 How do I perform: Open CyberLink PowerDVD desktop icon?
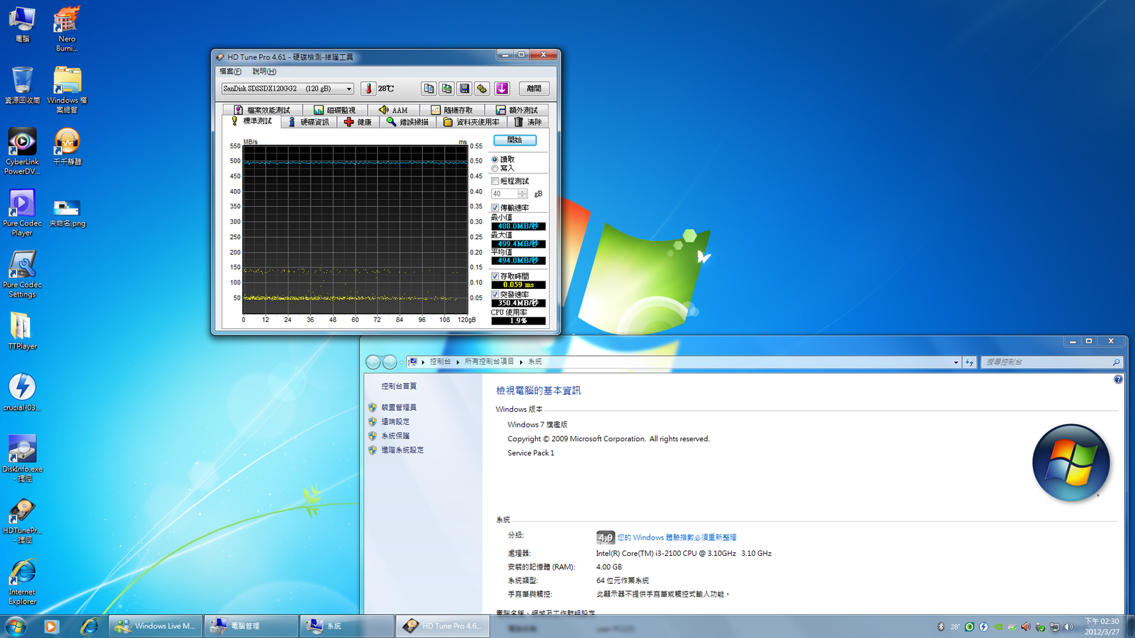(x=22, y=151)
